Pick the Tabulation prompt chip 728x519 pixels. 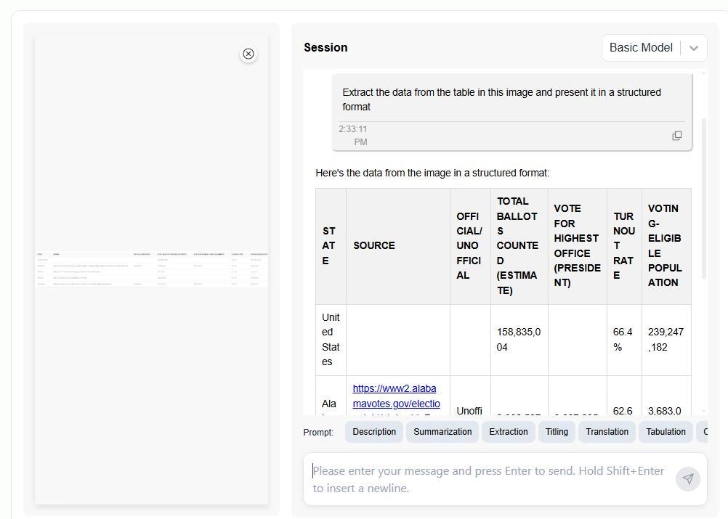[666, 432]
